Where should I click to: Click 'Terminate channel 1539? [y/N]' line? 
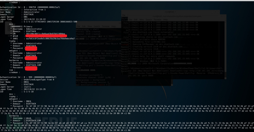click(95, 78)
